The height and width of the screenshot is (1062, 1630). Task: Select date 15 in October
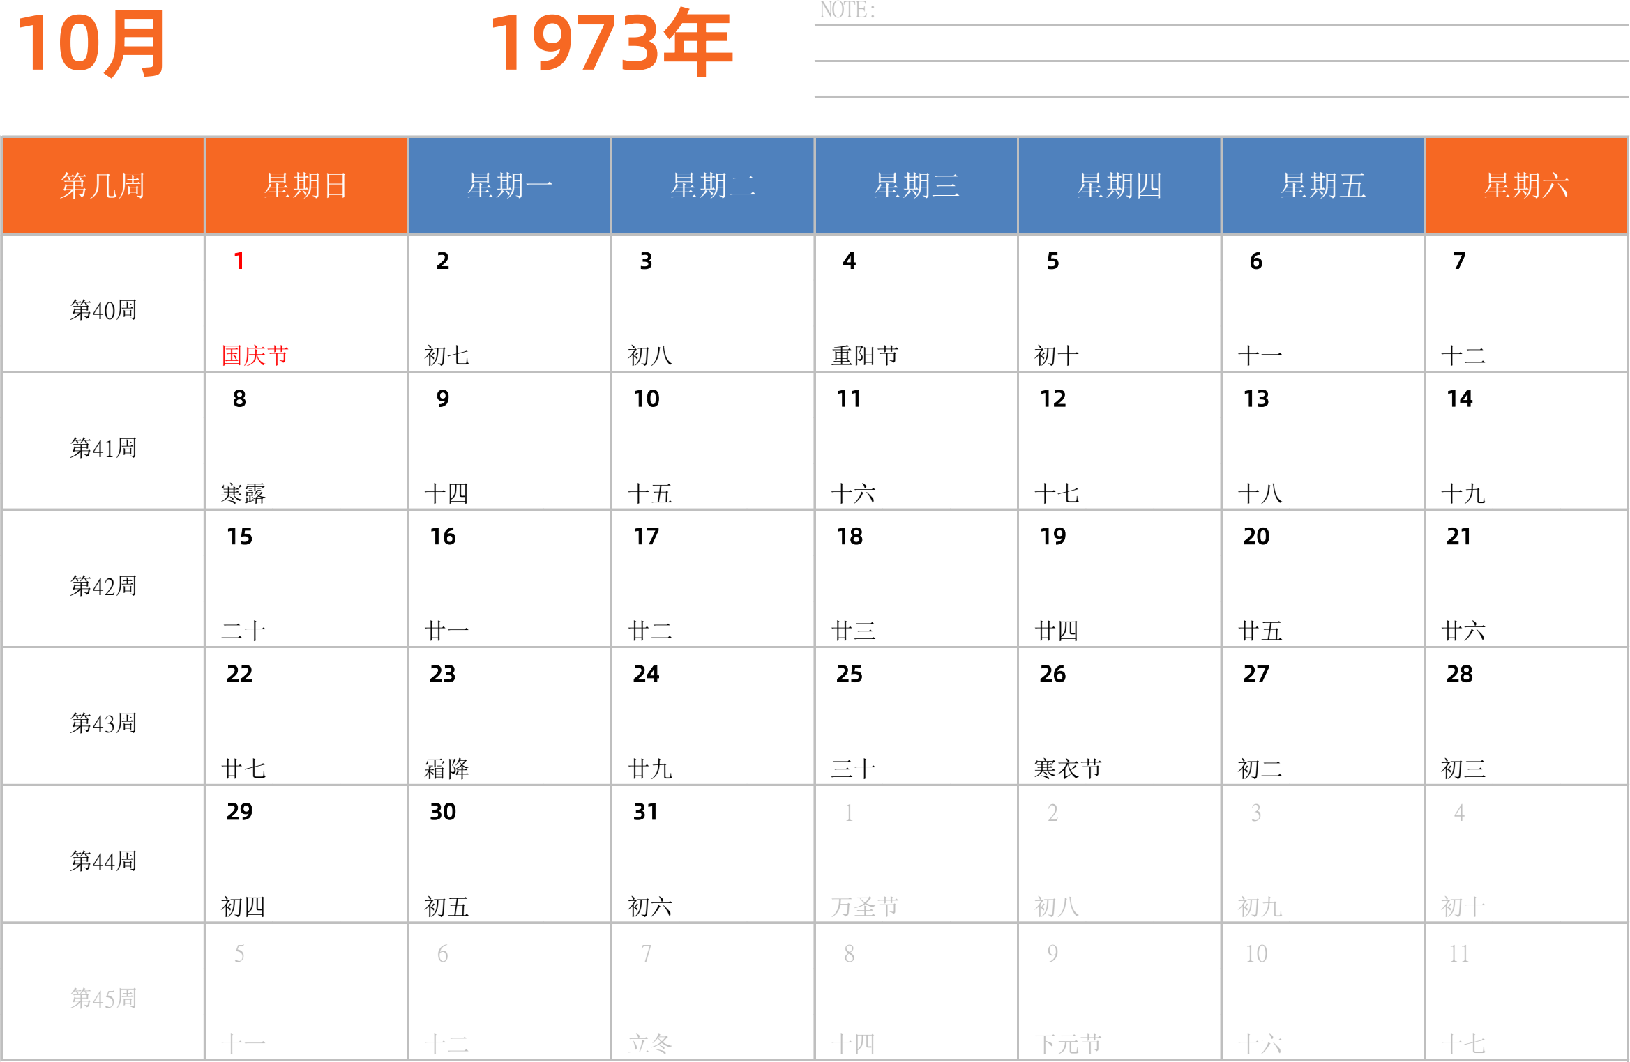pos(239,537)
